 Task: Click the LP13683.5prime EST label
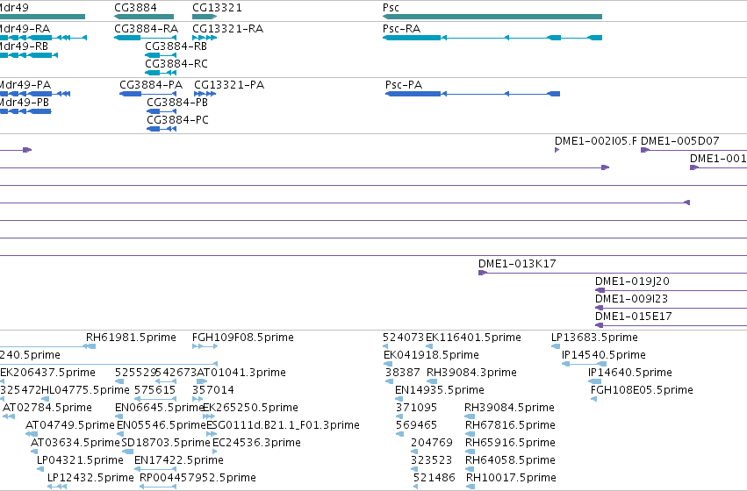(x=594, y=338)
